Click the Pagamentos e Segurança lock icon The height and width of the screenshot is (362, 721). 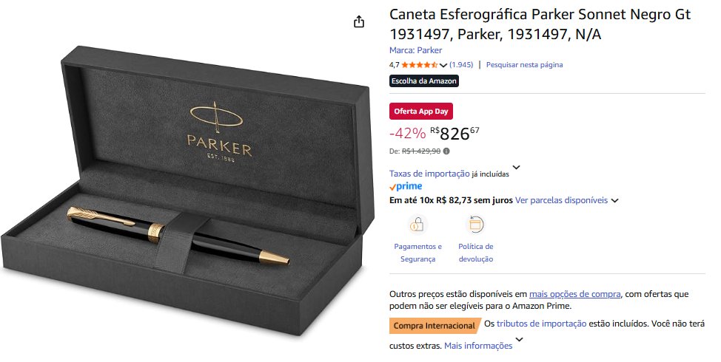[x=417, y=225]
